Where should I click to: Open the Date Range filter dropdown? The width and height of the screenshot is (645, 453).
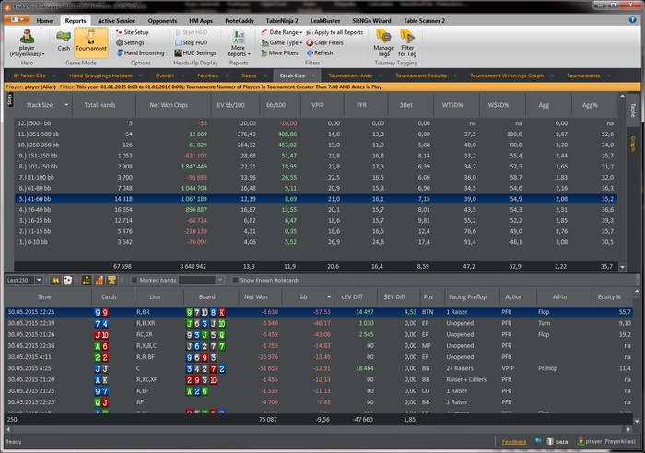tap(282, 32)
